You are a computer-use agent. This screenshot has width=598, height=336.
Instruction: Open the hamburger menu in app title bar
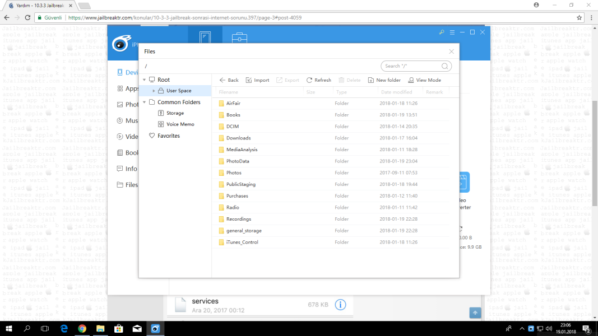452,32
